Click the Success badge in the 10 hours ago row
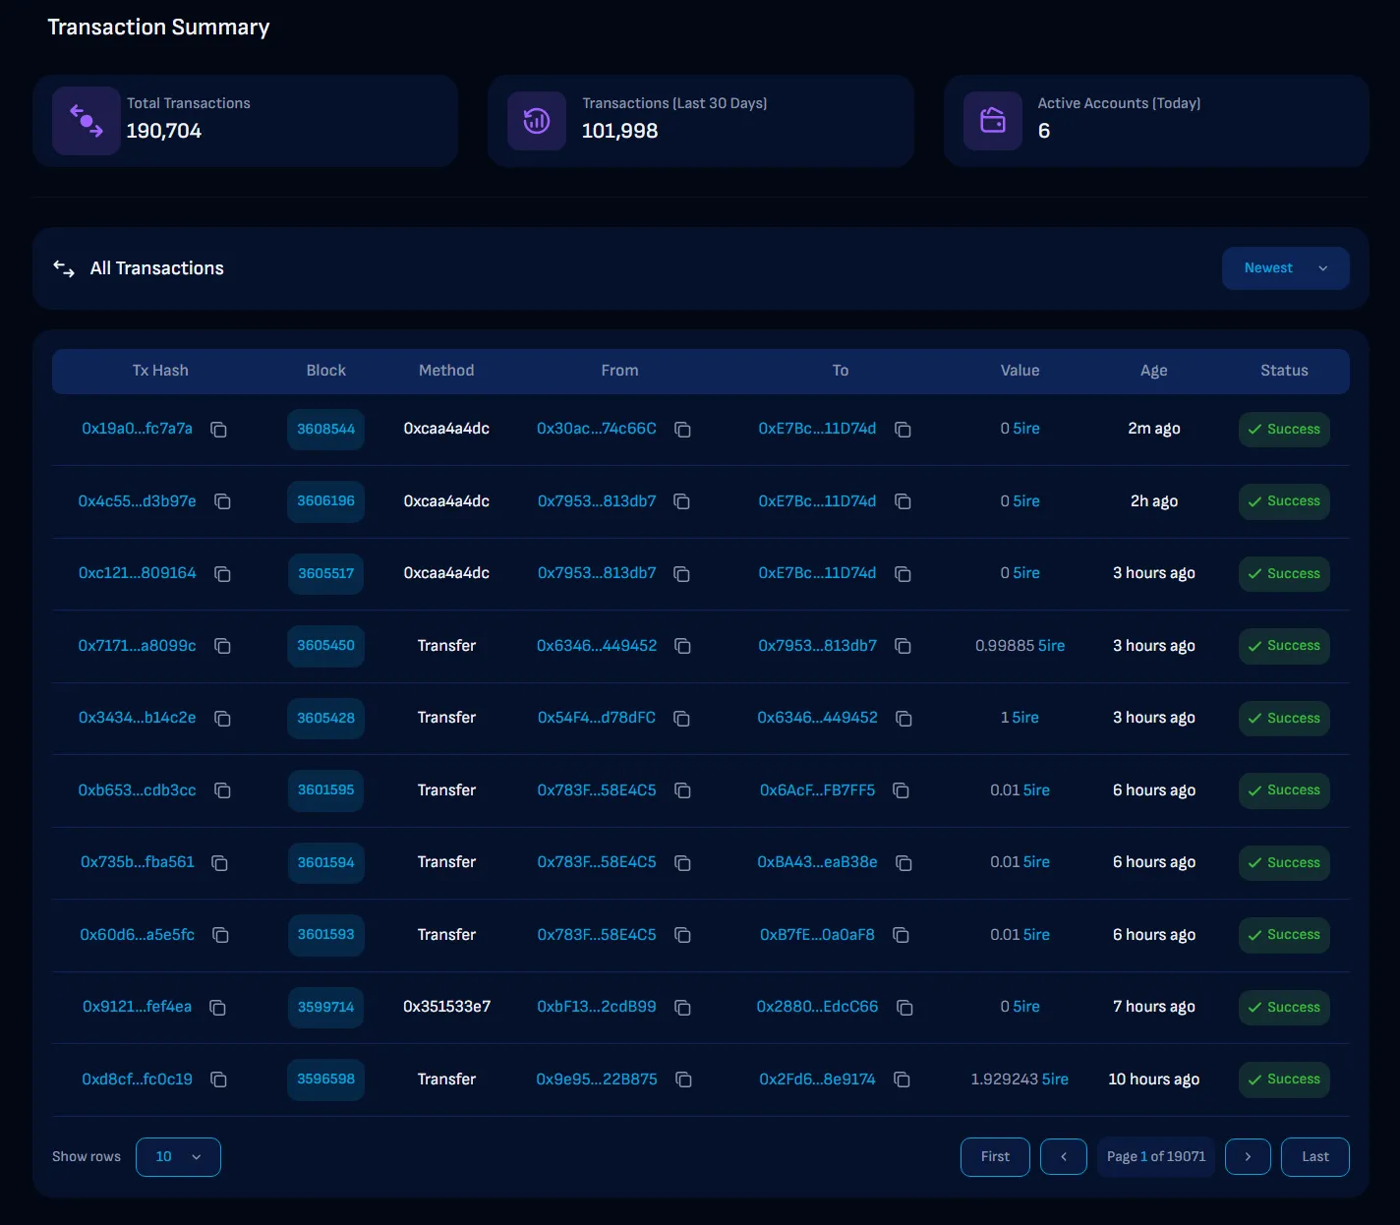This screenshot has height=1225, width=1400. pos(1284,1079)
